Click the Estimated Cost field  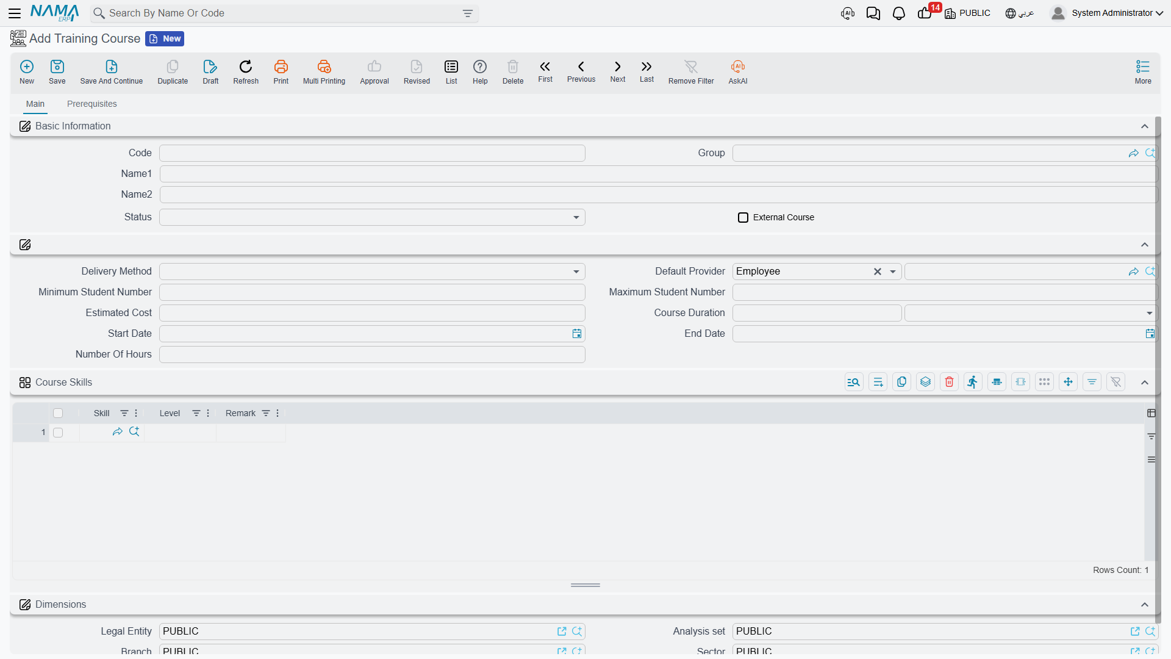click(372, 313)
